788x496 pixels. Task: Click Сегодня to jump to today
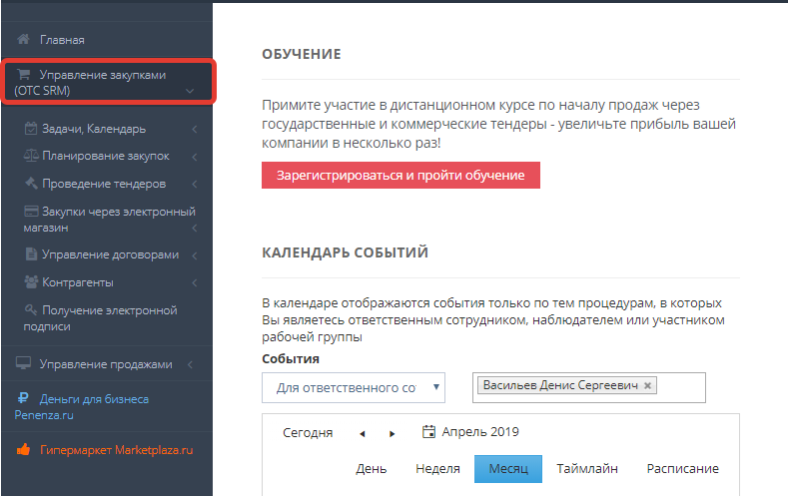308,433
